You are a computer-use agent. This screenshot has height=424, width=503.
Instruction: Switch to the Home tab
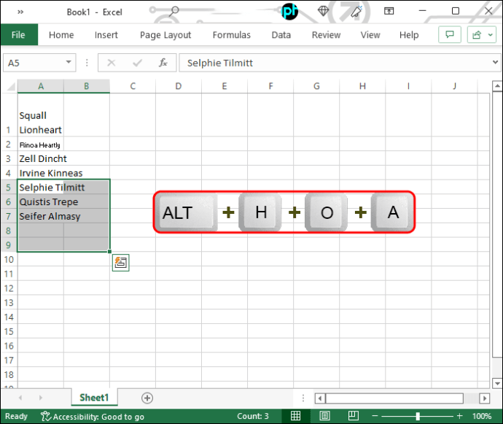(x=61, y=35)
